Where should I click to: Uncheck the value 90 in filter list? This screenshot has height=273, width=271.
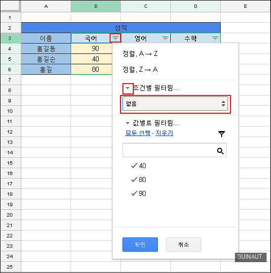[x=139, y=193]
